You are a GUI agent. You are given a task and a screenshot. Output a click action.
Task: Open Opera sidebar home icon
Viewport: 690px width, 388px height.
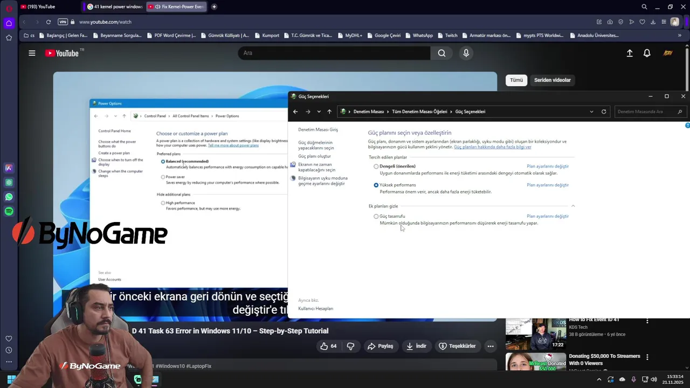[9, 23]
